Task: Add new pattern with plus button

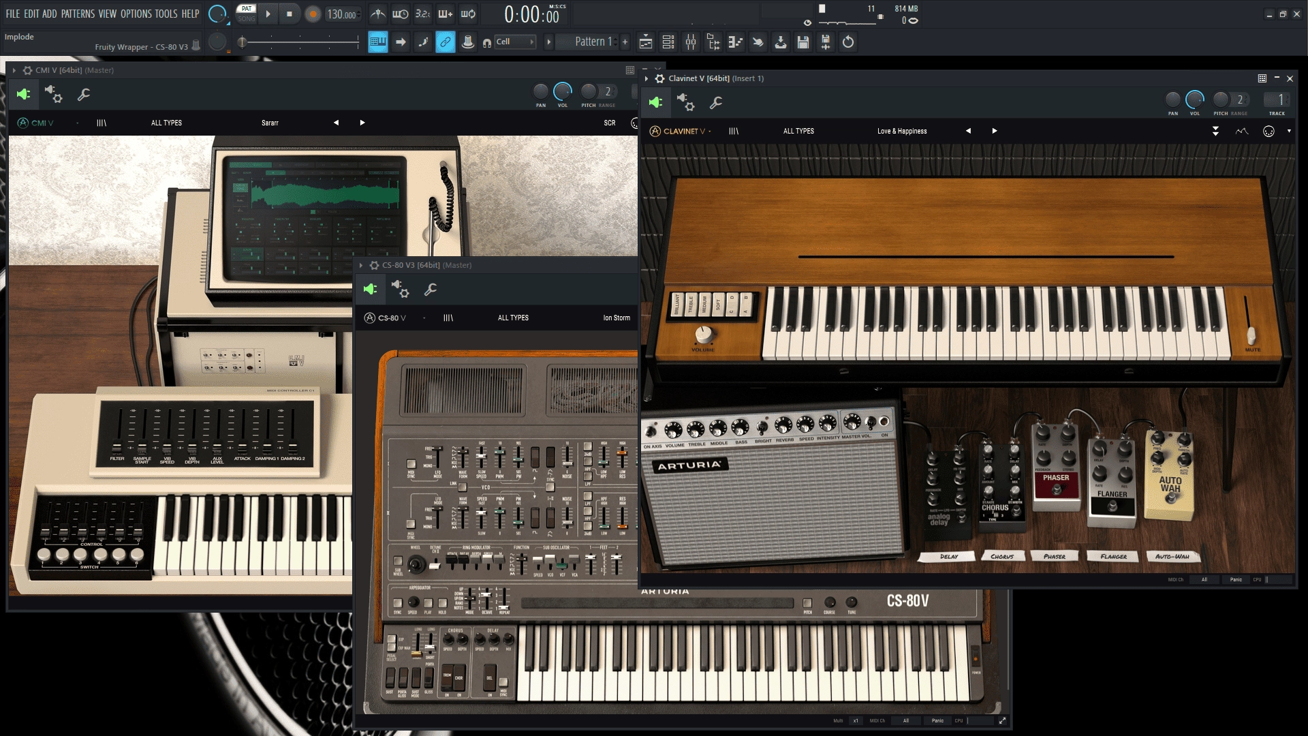Action: click(625, 42)
